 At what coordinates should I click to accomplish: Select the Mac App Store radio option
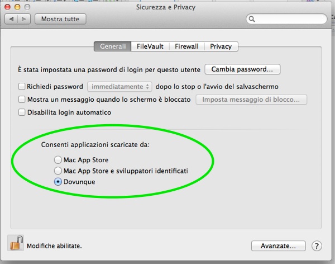click(x=58, y=160)
